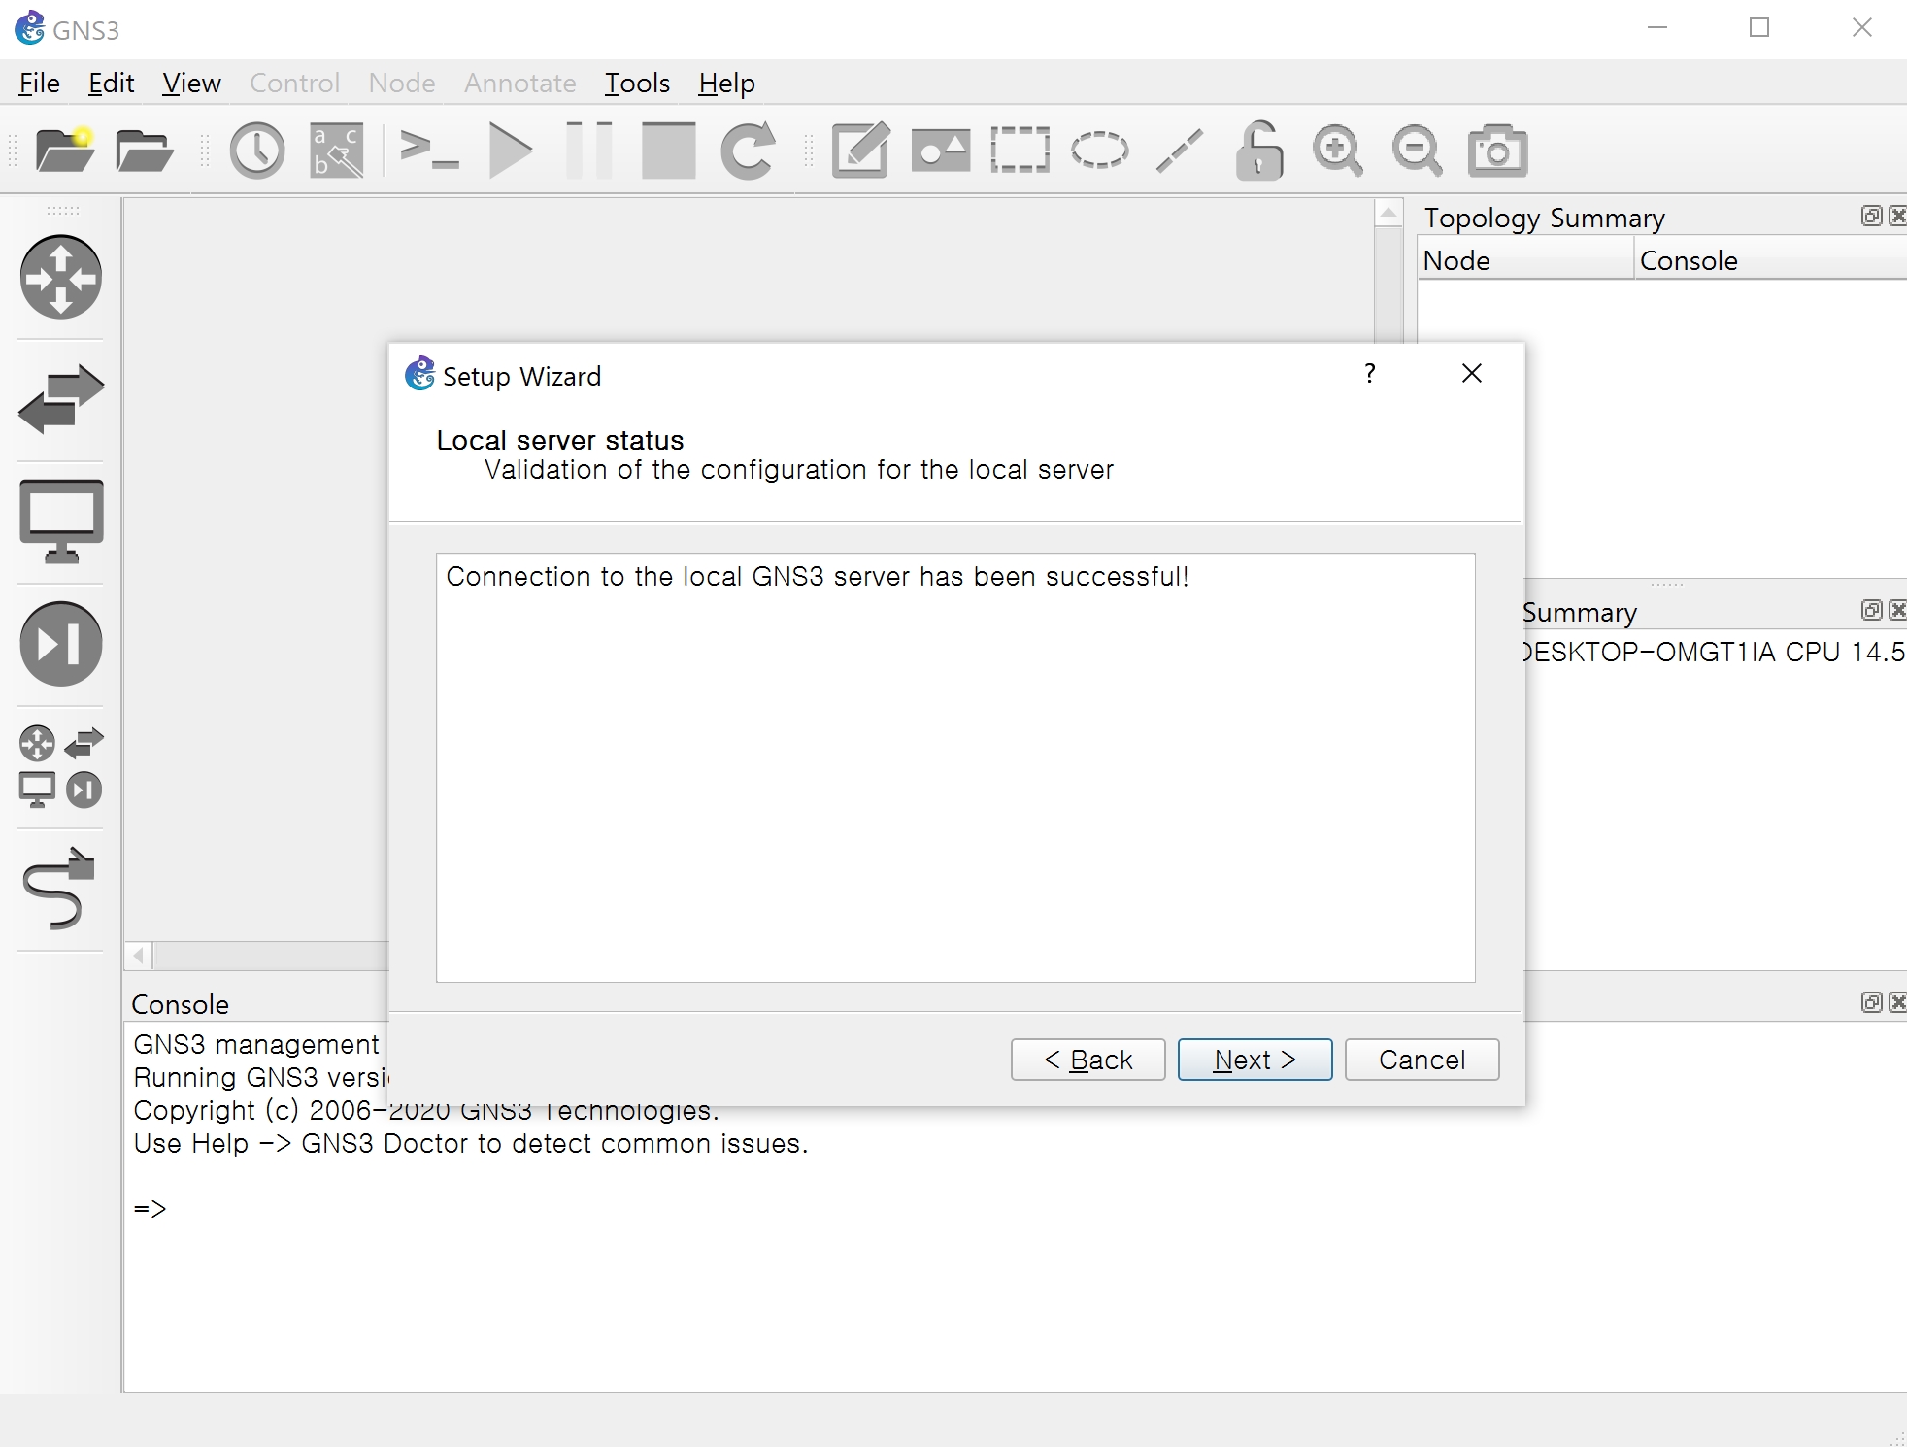Open Browse Switches device category

tap(60, 399)
